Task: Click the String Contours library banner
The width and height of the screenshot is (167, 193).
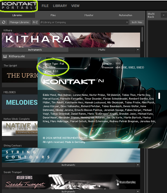Action: pyautogui.click(x=71, y=155)
